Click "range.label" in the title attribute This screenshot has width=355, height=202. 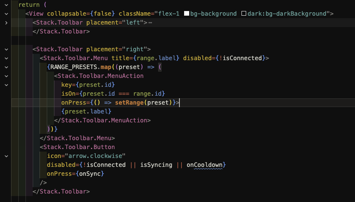click(156, 58)
